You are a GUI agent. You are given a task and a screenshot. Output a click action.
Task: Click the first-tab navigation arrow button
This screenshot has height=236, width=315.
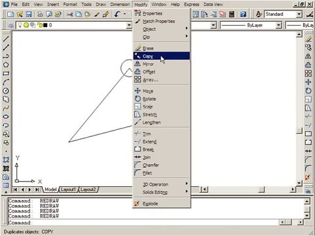click(15, 189)
